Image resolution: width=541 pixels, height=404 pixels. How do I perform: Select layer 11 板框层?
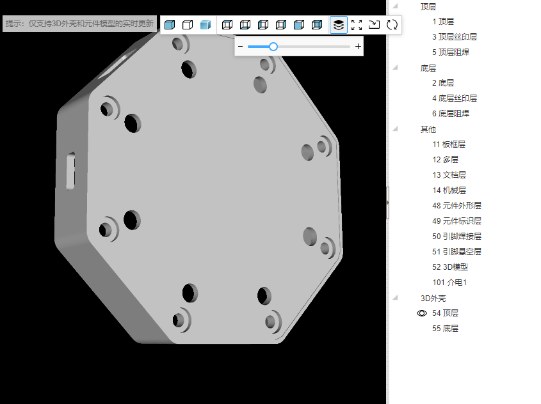(449, 144)
